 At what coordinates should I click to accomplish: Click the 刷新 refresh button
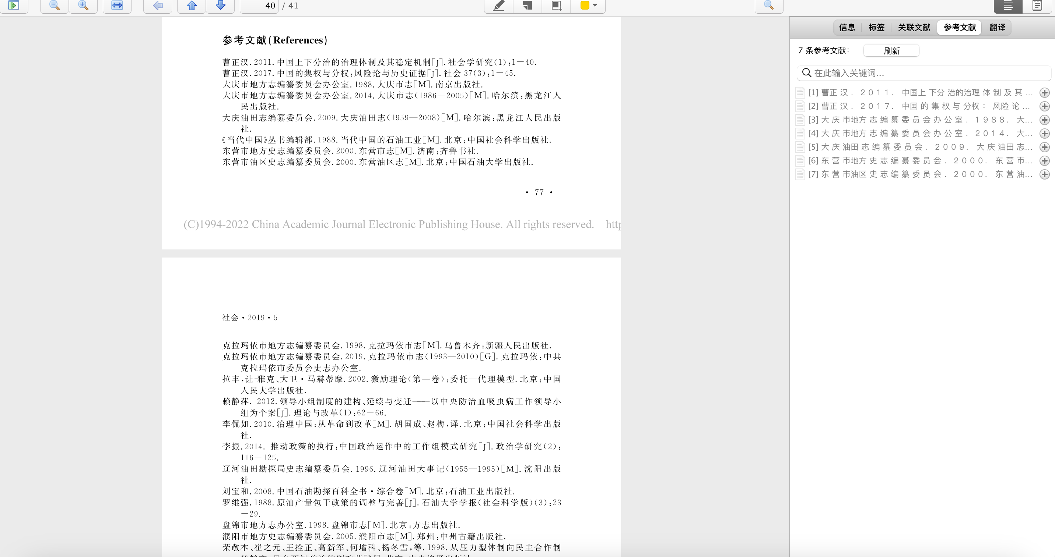[891, 50]
